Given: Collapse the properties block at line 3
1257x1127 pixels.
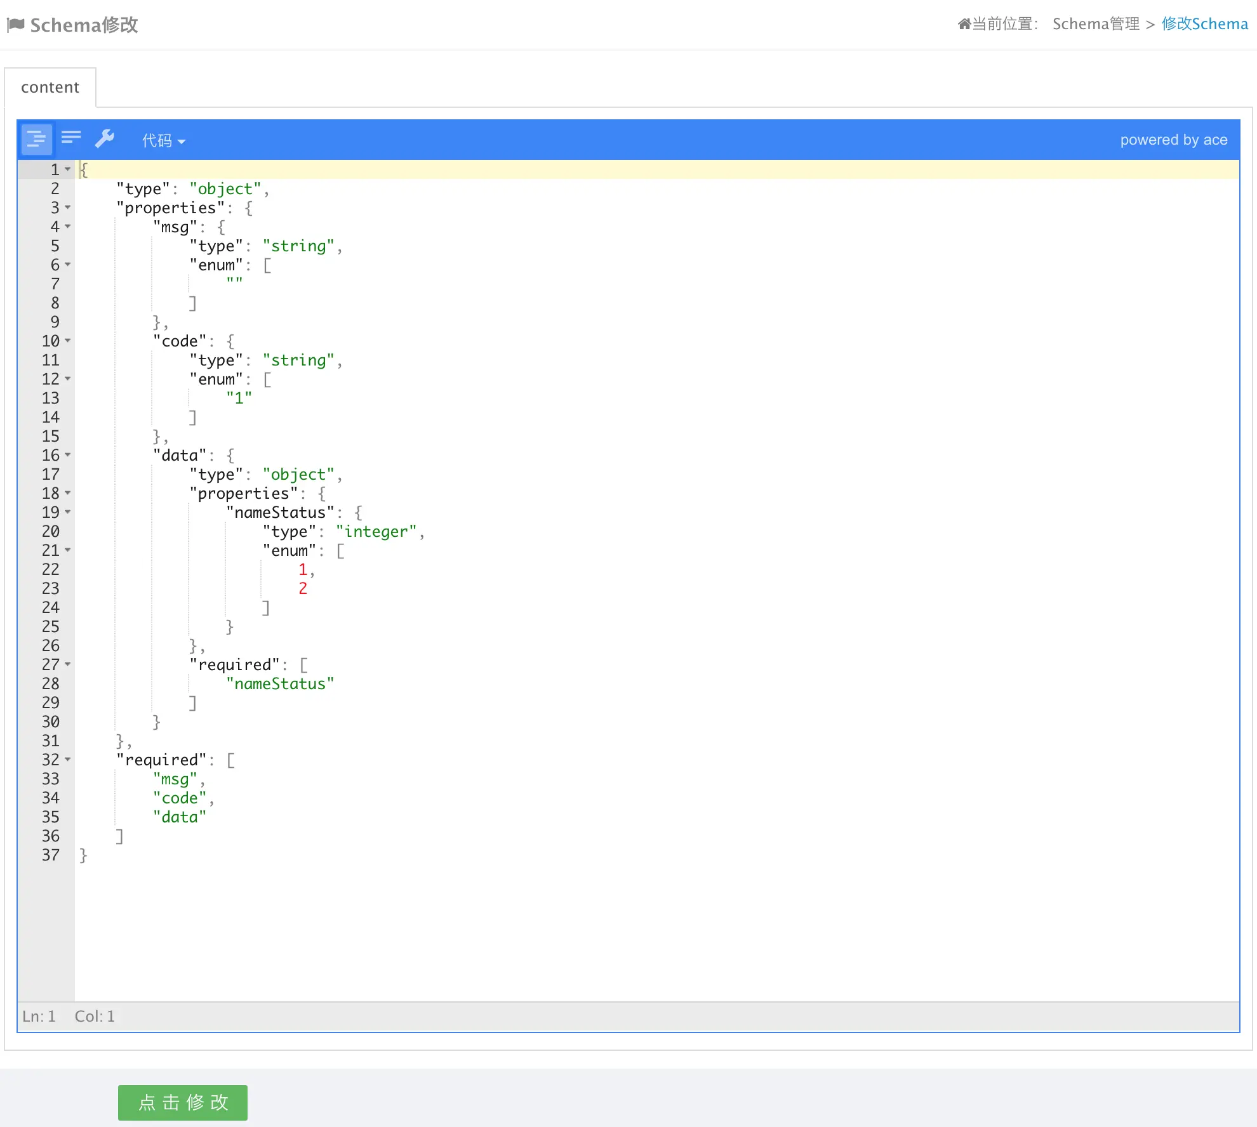Looking at the screenshot, I should click(x=68, y=208).
